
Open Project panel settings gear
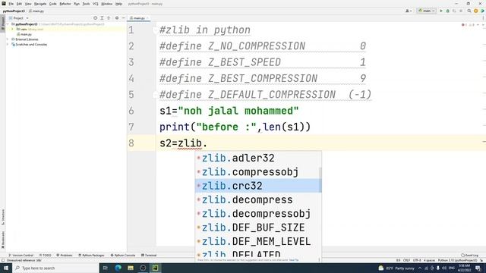click(x=117, y=18)
